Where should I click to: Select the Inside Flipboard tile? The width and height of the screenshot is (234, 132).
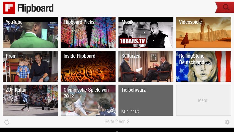88,66
